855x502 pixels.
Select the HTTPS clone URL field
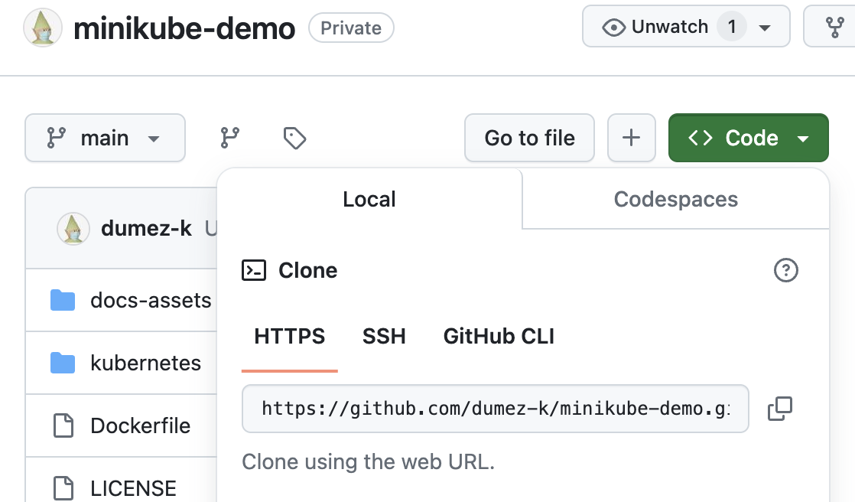(496, 409)
